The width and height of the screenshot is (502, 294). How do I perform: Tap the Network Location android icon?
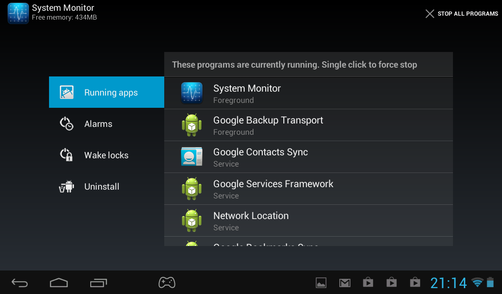point(192,220)
